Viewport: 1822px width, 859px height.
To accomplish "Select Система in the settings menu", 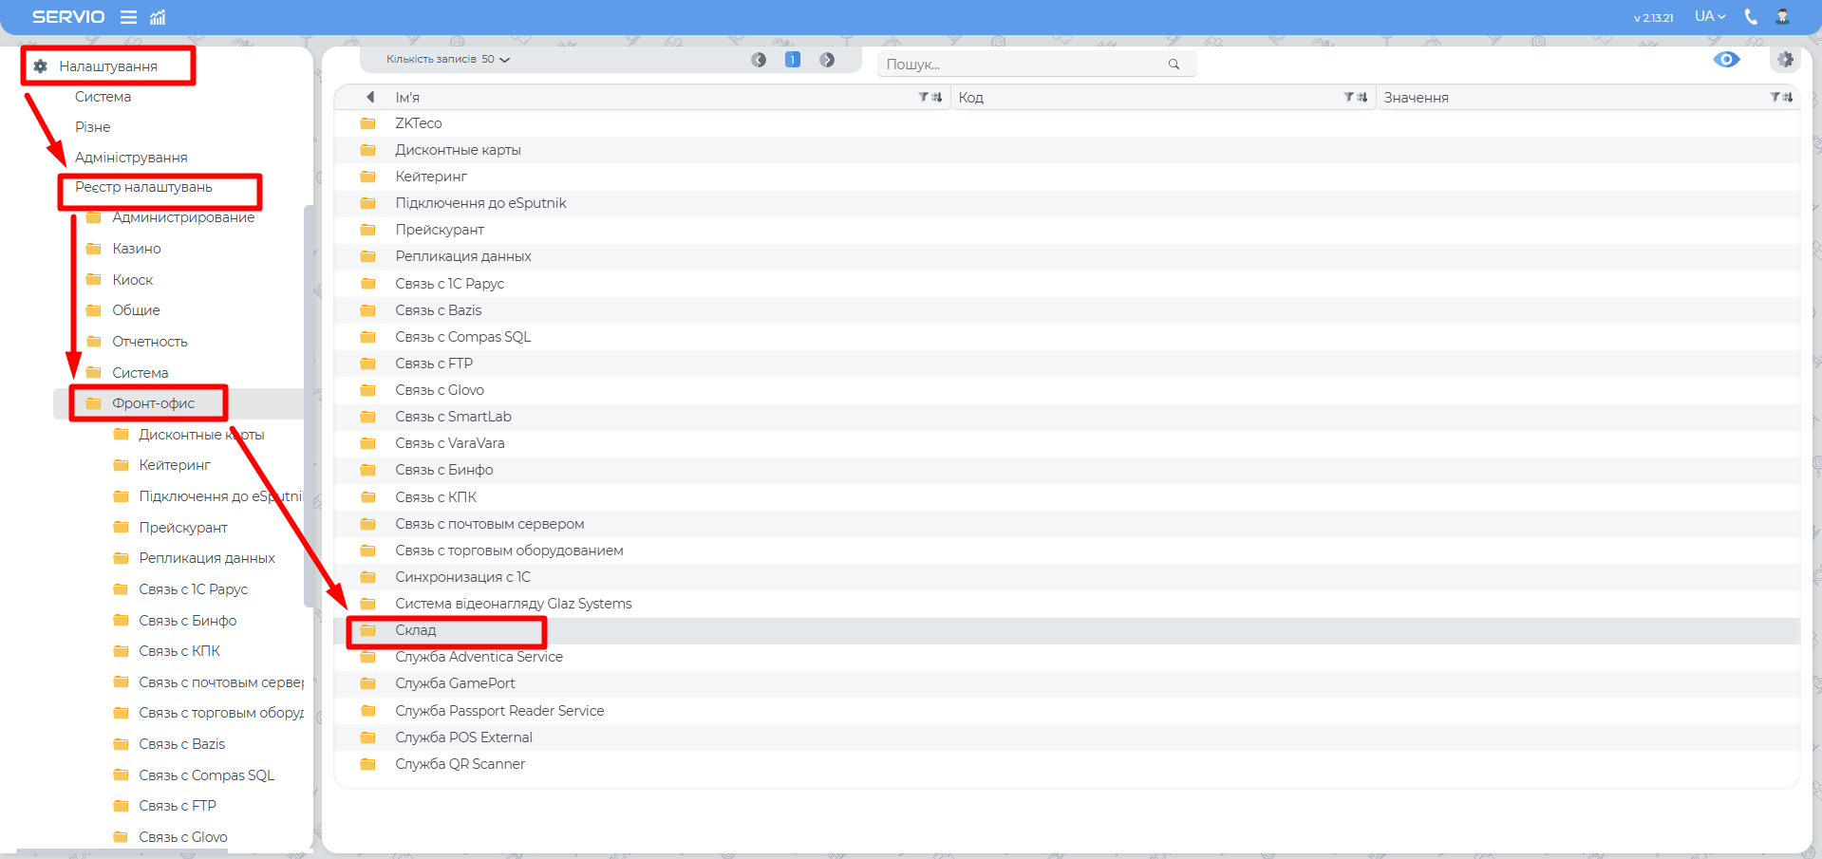I will coord(103,97).
